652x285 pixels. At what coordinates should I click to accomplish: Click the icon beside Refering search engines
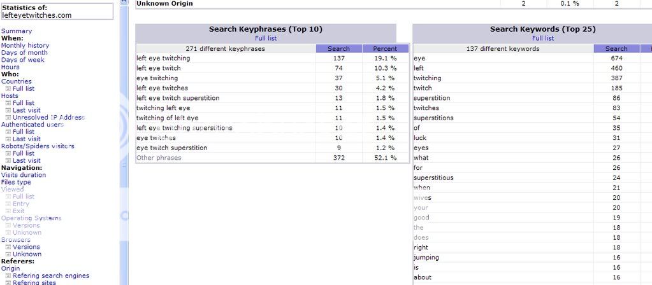tap(8, 276)
